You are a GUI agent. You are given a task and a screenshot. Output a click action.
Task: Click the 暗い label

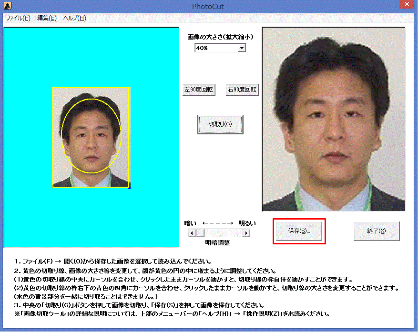(x=190, y=223)
